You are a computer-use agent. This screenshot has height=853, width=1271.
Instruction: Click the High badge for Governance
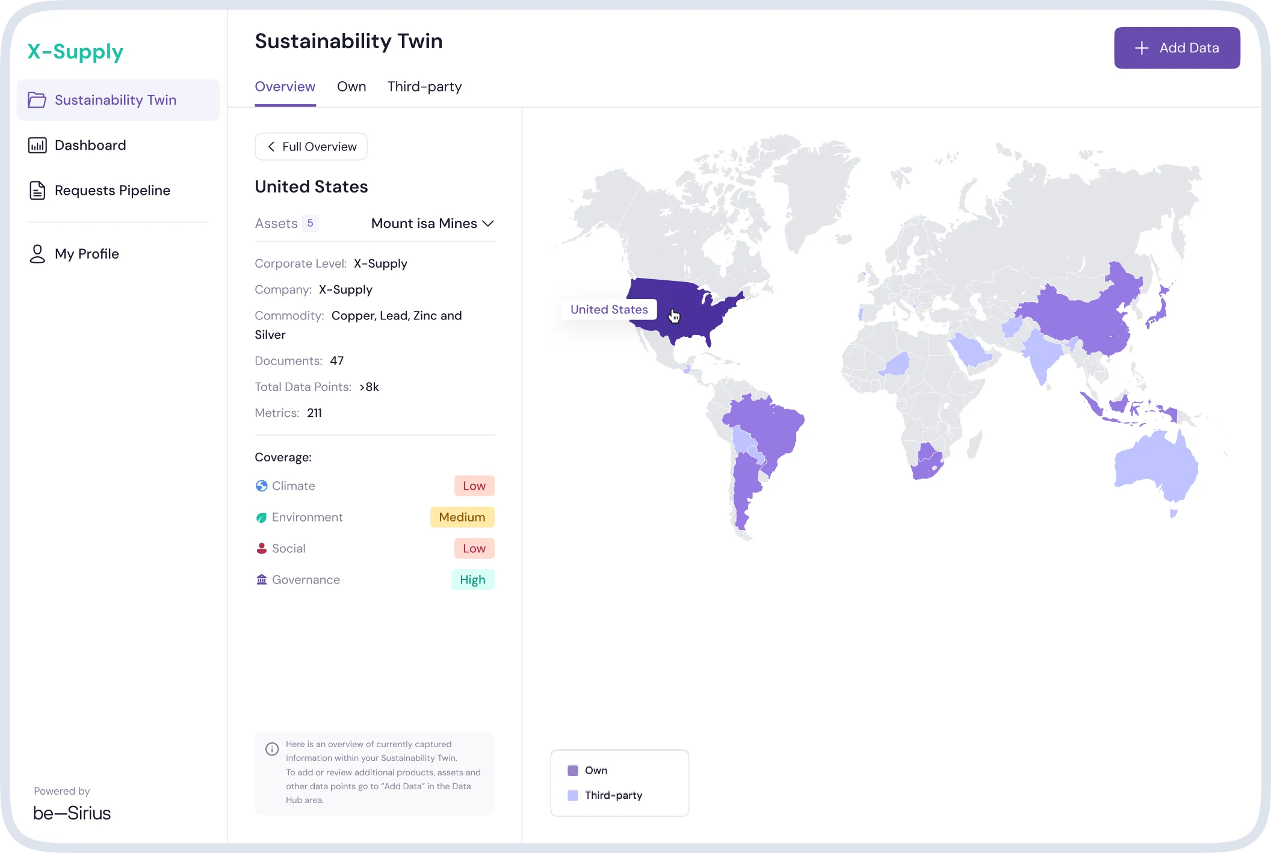pyautogui.click(x=473, y=580)
